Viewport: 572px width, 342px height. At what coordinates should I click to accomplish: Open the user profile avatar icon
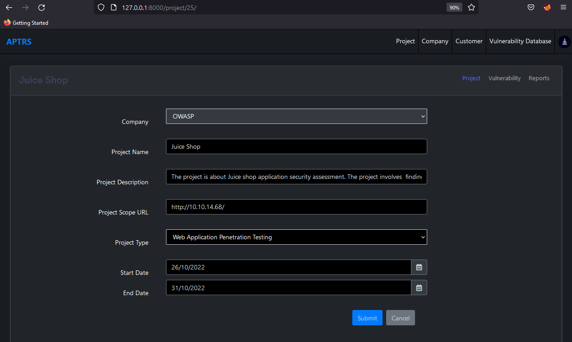(564, 41)
